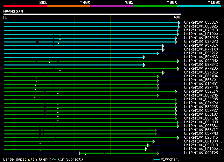This screenshot has width=224, height=162.
Task: Click the yellow query-gap marker under the Q0DT06 row
Action: 85,154
